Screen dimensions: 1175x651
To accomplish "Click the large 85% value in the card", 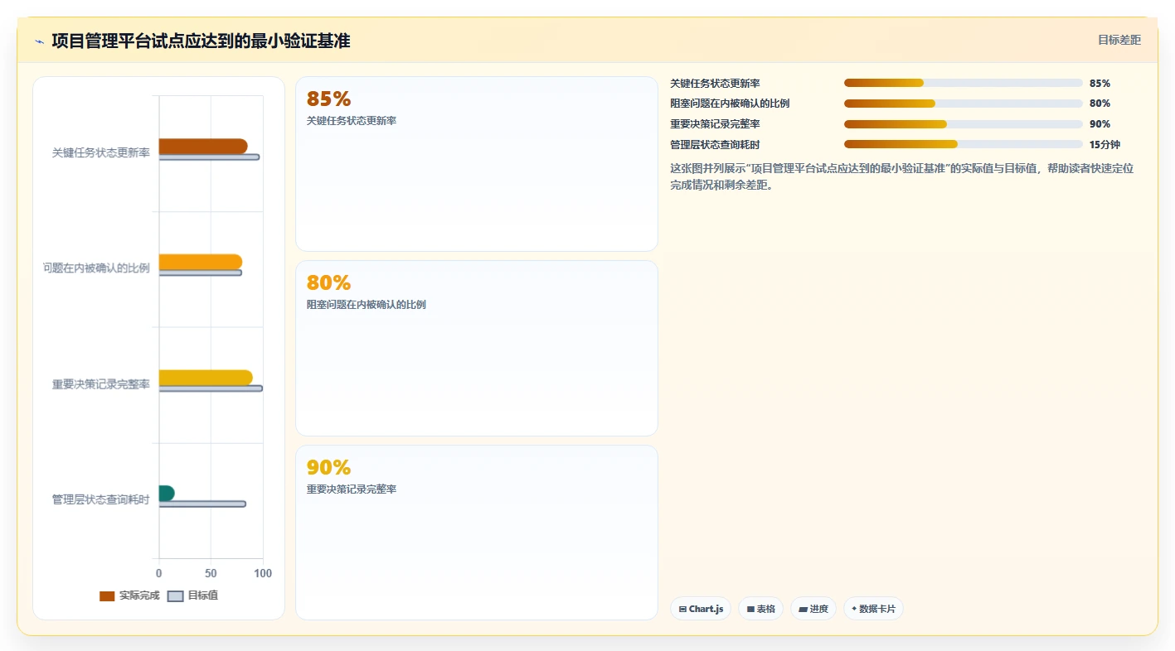I will coord(329,99).
